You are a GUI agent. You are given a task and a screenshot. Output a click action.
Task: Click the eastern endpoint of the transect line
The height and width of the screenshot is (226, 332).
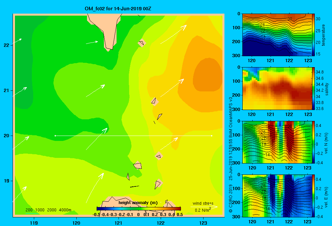click(x=212, y=136)
